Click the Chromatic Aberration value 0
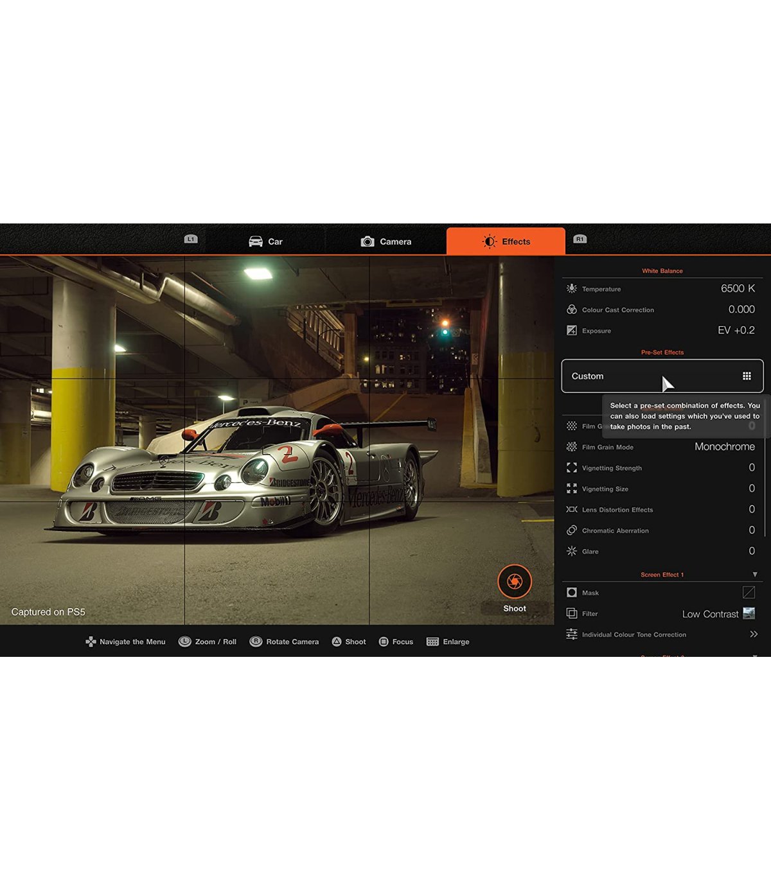Viewport: 771px width, 881px height. point(752,530)
